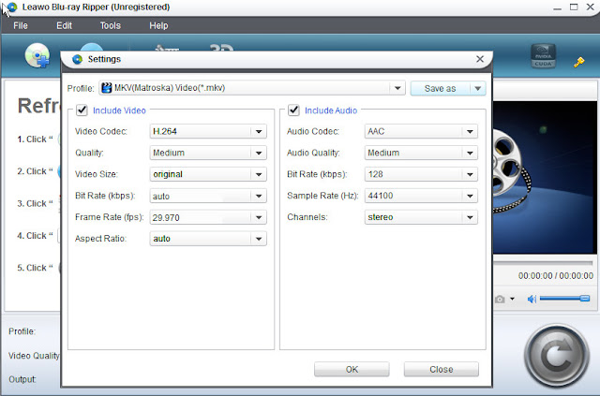Viewport: 600px width, 396px height.
Task: Click the Output label in main window
Action: point(22,379)
